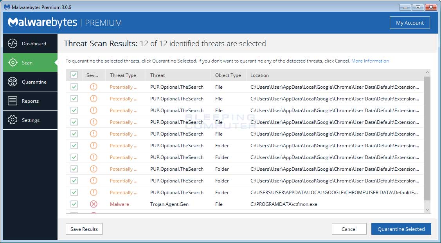Click the results list scroll-up arrow

[427, 73]
